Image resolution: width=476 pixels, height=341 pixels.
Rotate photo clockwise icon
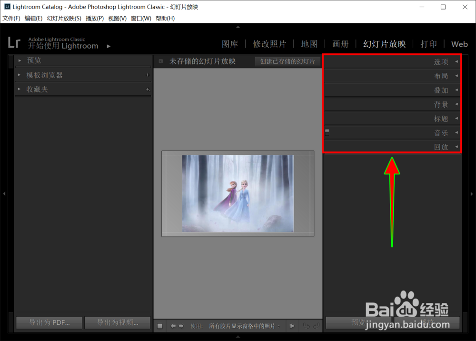(316, 326)
